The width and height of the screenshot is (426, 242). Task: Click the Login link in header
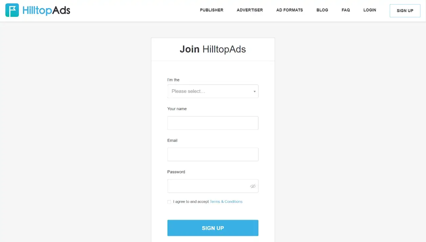pyautogui.click(x=369, y=10)
